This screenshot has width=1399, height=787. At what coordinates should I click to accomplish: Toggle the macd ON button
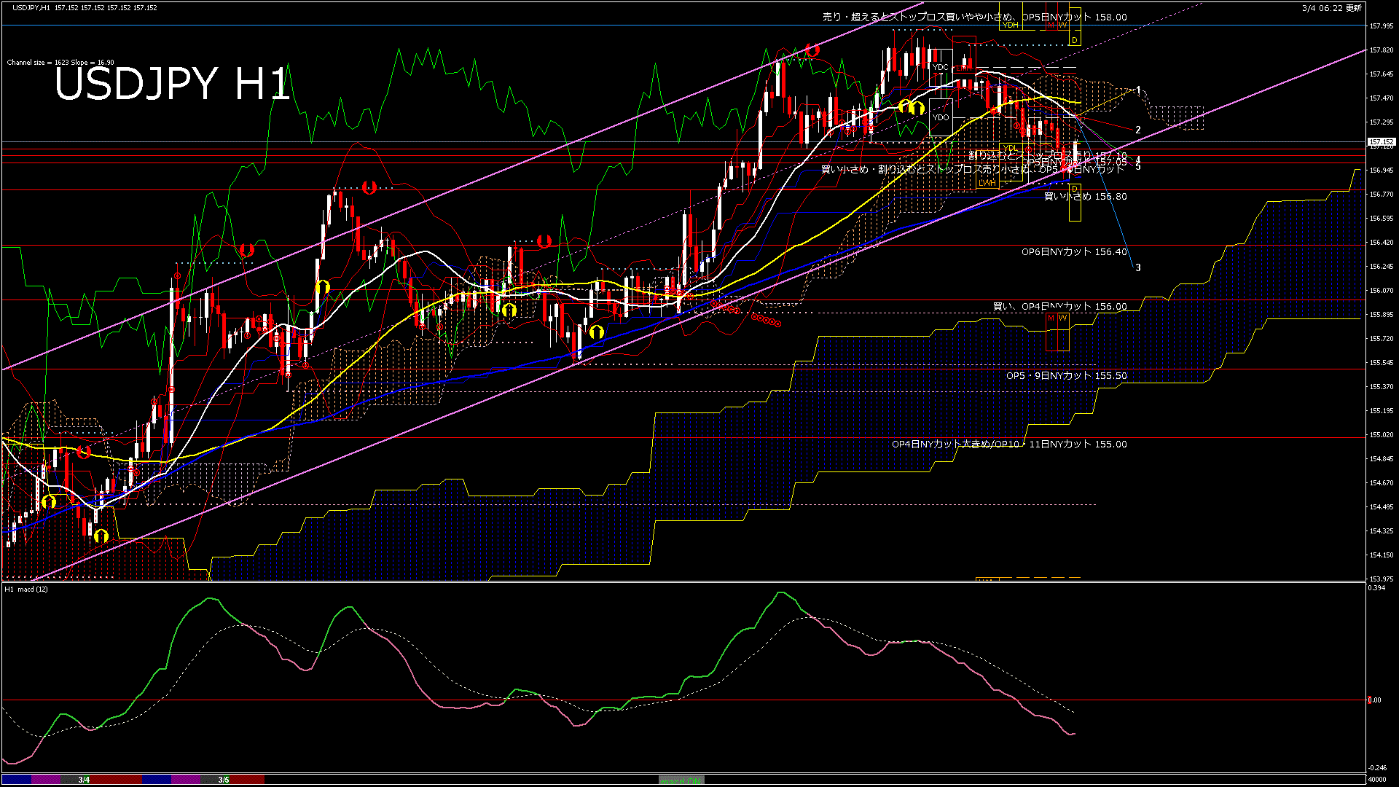(x=681, y=780)
